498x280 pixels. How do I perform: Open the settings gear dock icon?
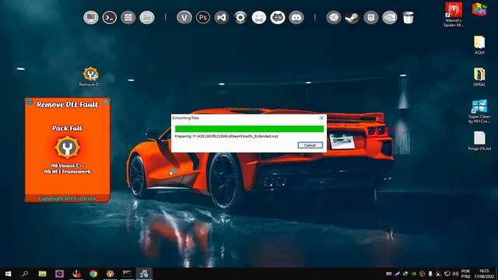[240, 17]
